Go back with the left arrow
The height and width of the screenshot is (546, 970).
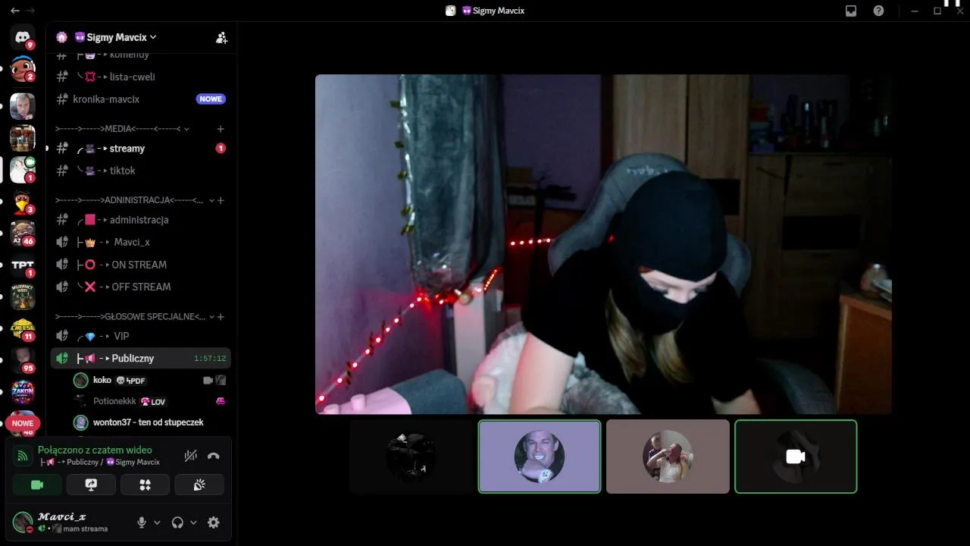tap(14, 11)
